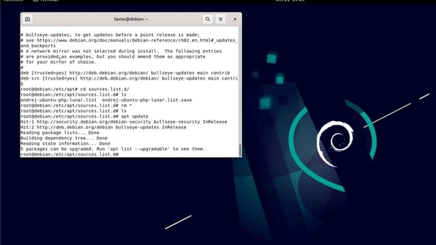Click the 'deb-src [trusted=yes]' source line
The width and height of the screenshot is (436, 245).
click(129, 78)
